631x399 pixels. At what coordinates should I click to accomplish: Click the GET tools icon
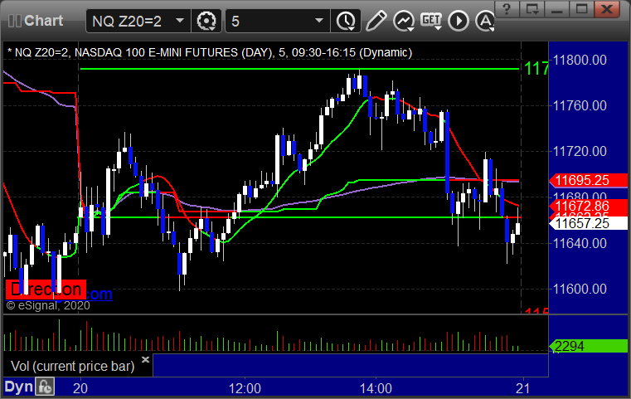tap(431, 21)
